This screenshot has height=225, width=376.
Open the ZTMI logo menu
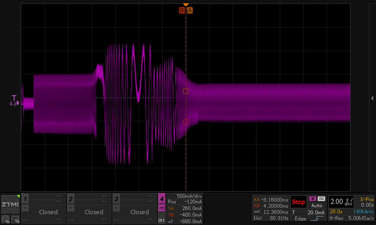coord(10,205)
